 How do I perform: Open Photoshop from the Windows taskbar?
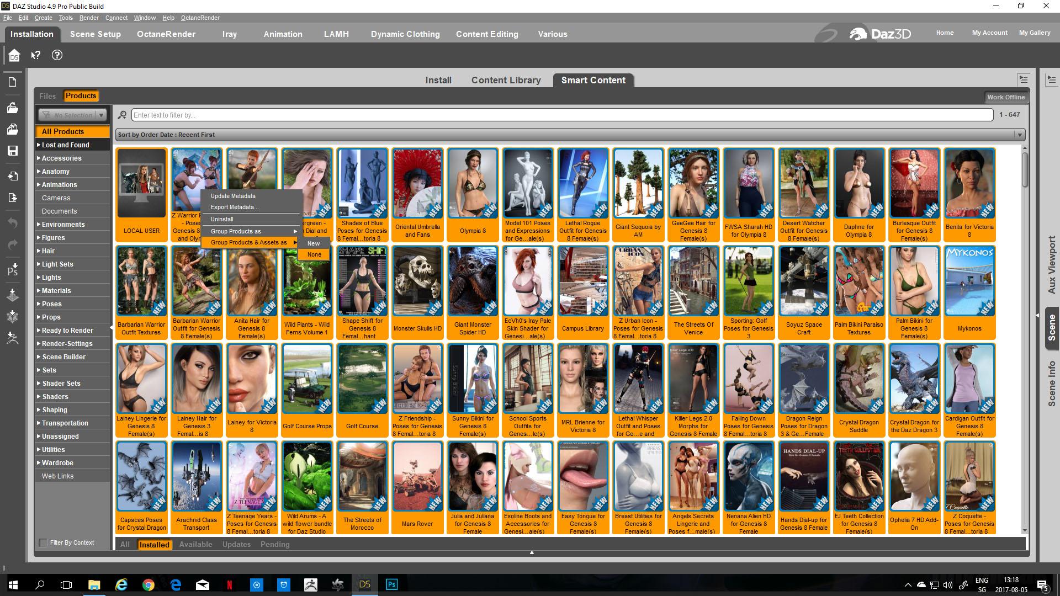391,584
